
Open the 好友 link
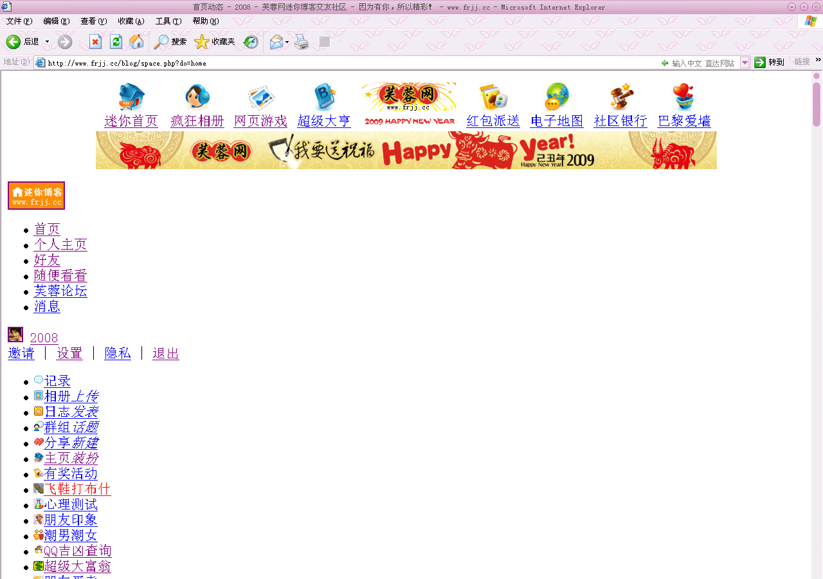pos(47,260)
